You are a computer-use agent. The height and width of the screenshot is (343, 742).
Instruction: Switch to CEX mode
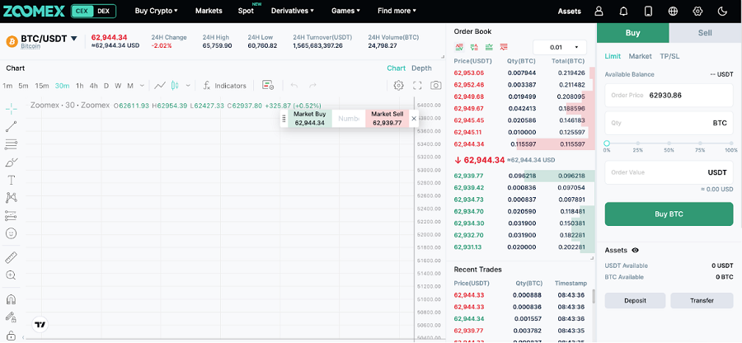(82, 11)
